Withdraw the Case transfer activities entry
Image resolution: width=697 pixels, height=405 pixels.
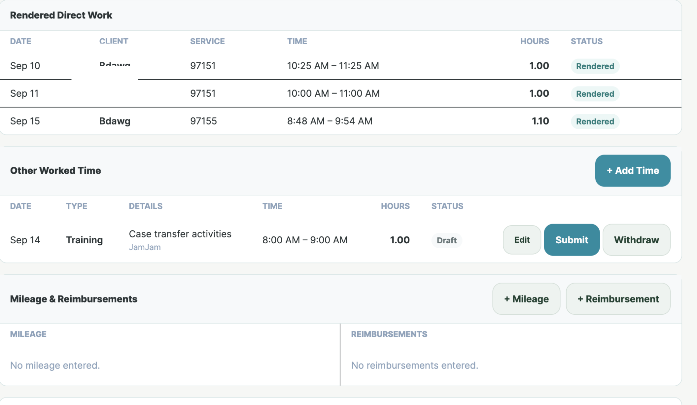tap(636, 240)
